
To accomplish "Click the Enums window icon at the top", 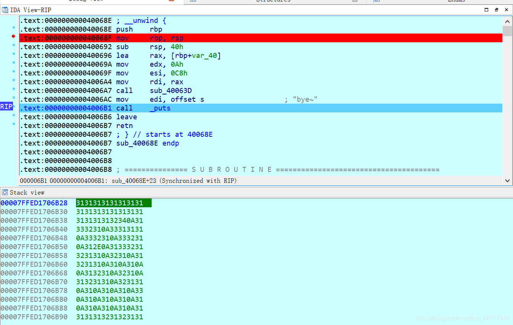I will [x=376, y=1].
